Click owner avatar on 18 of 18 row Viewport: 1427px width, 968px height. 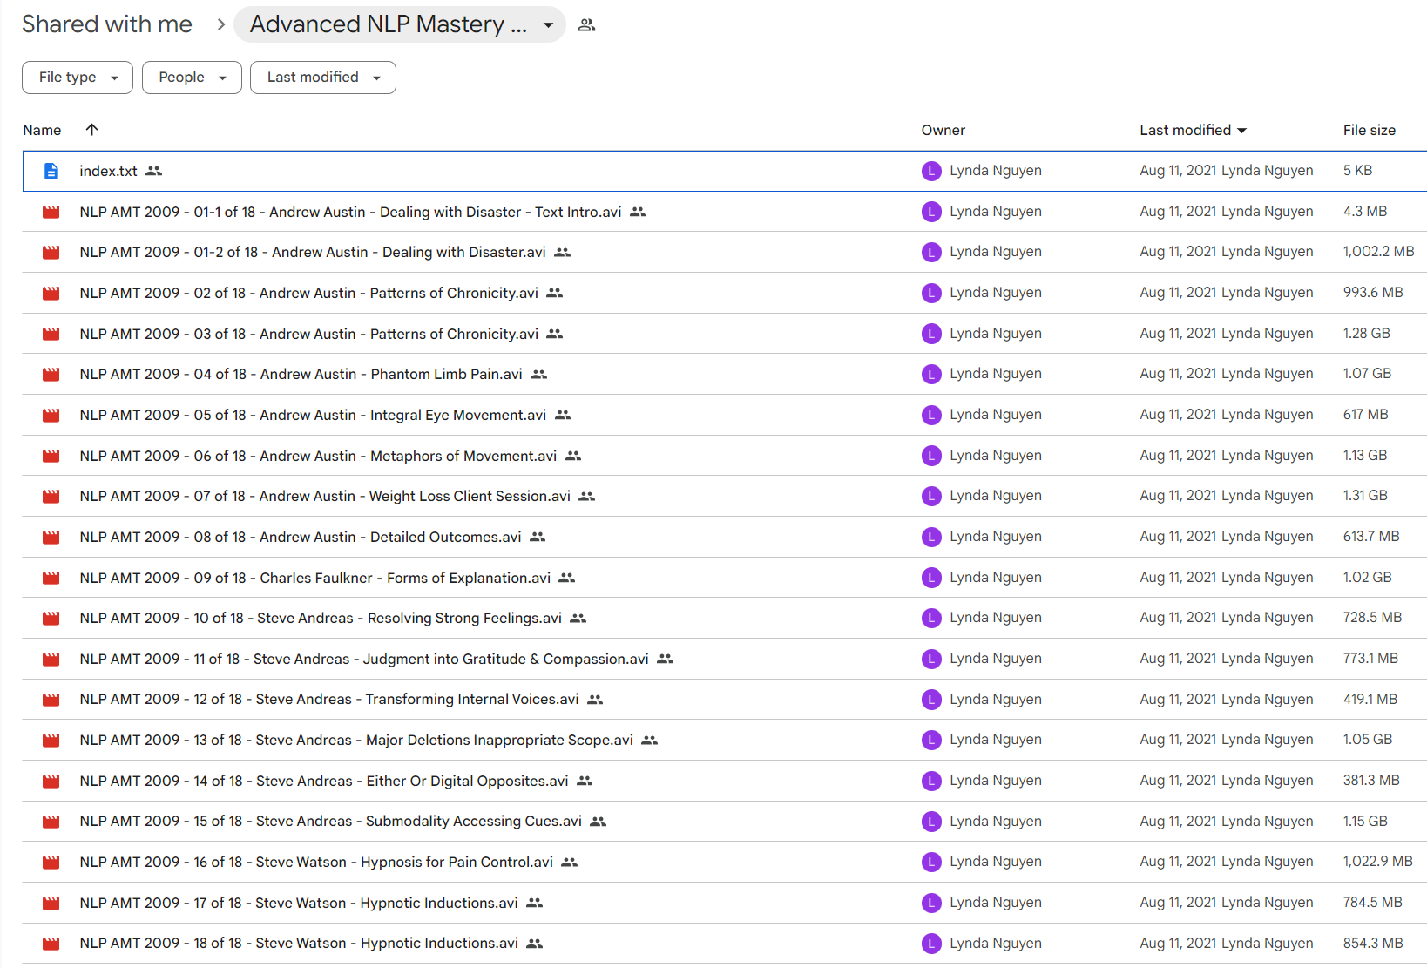[x=931, y=944]
